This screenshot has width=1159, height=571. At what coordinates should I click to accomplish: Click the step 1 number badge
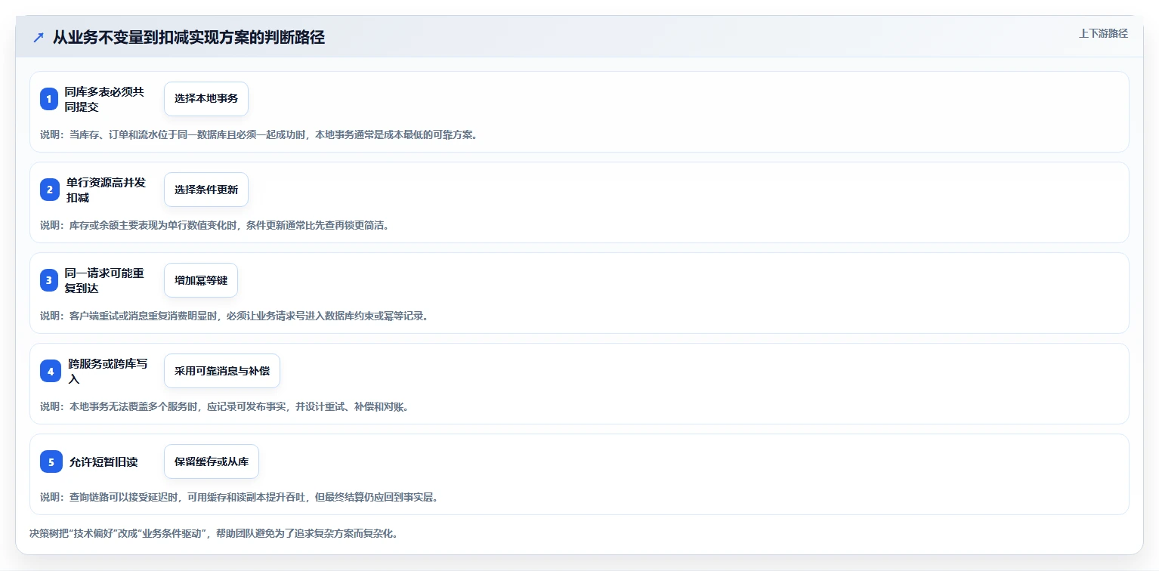tap(49, 99)
